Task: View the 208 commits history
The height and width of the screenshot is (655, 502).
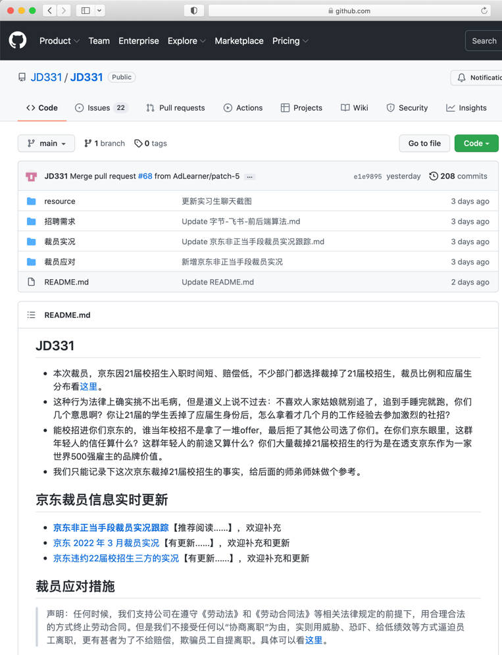Action: tap(458, 176)
